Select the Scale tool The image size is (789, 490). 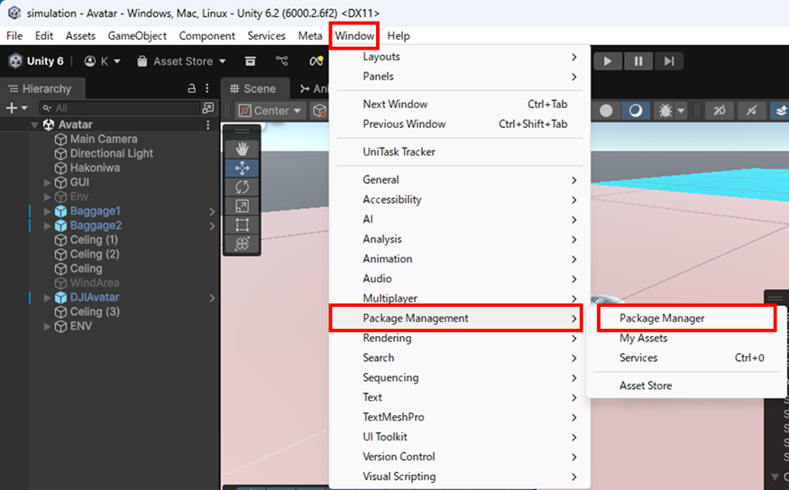coord(242,206)
